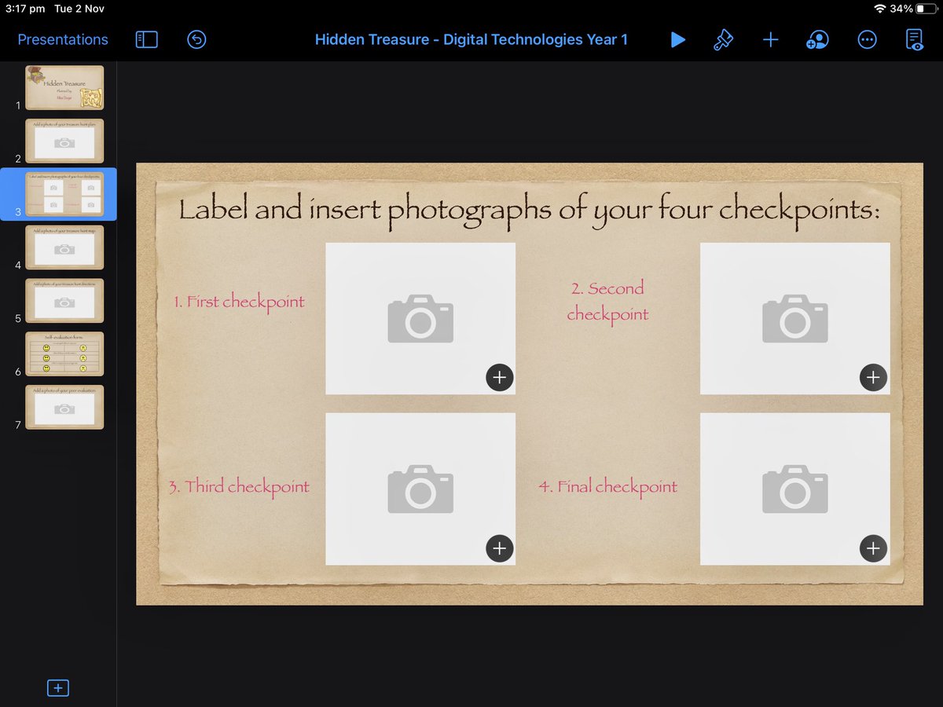Select slide 1 Hidden Treasure thumbnail
The height and width of the screenshot is (707, 943).
pyautogui.click(x=64, y=87)
